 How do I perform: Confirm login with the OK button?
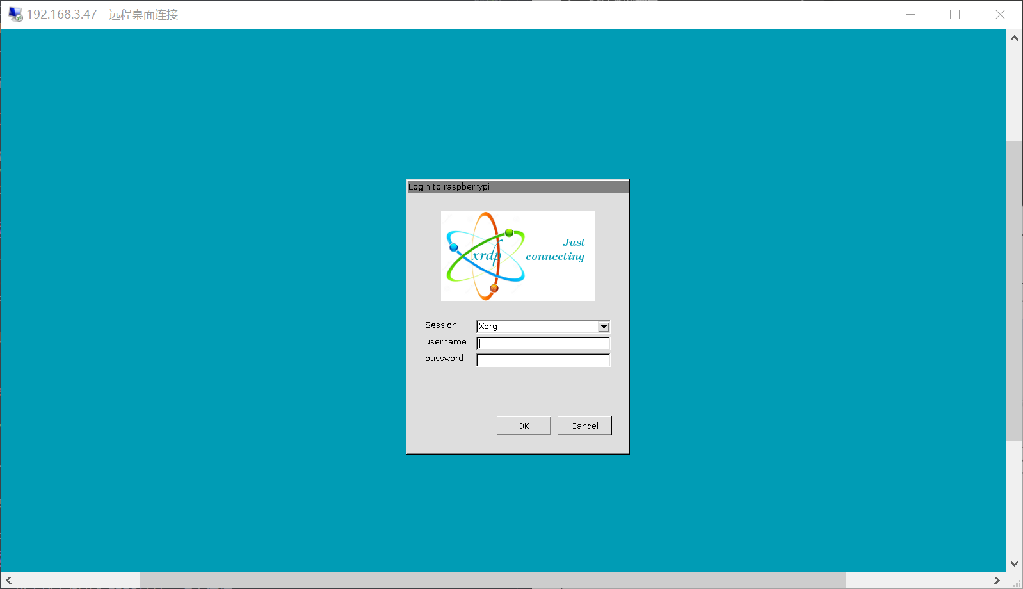pos(524,426)
